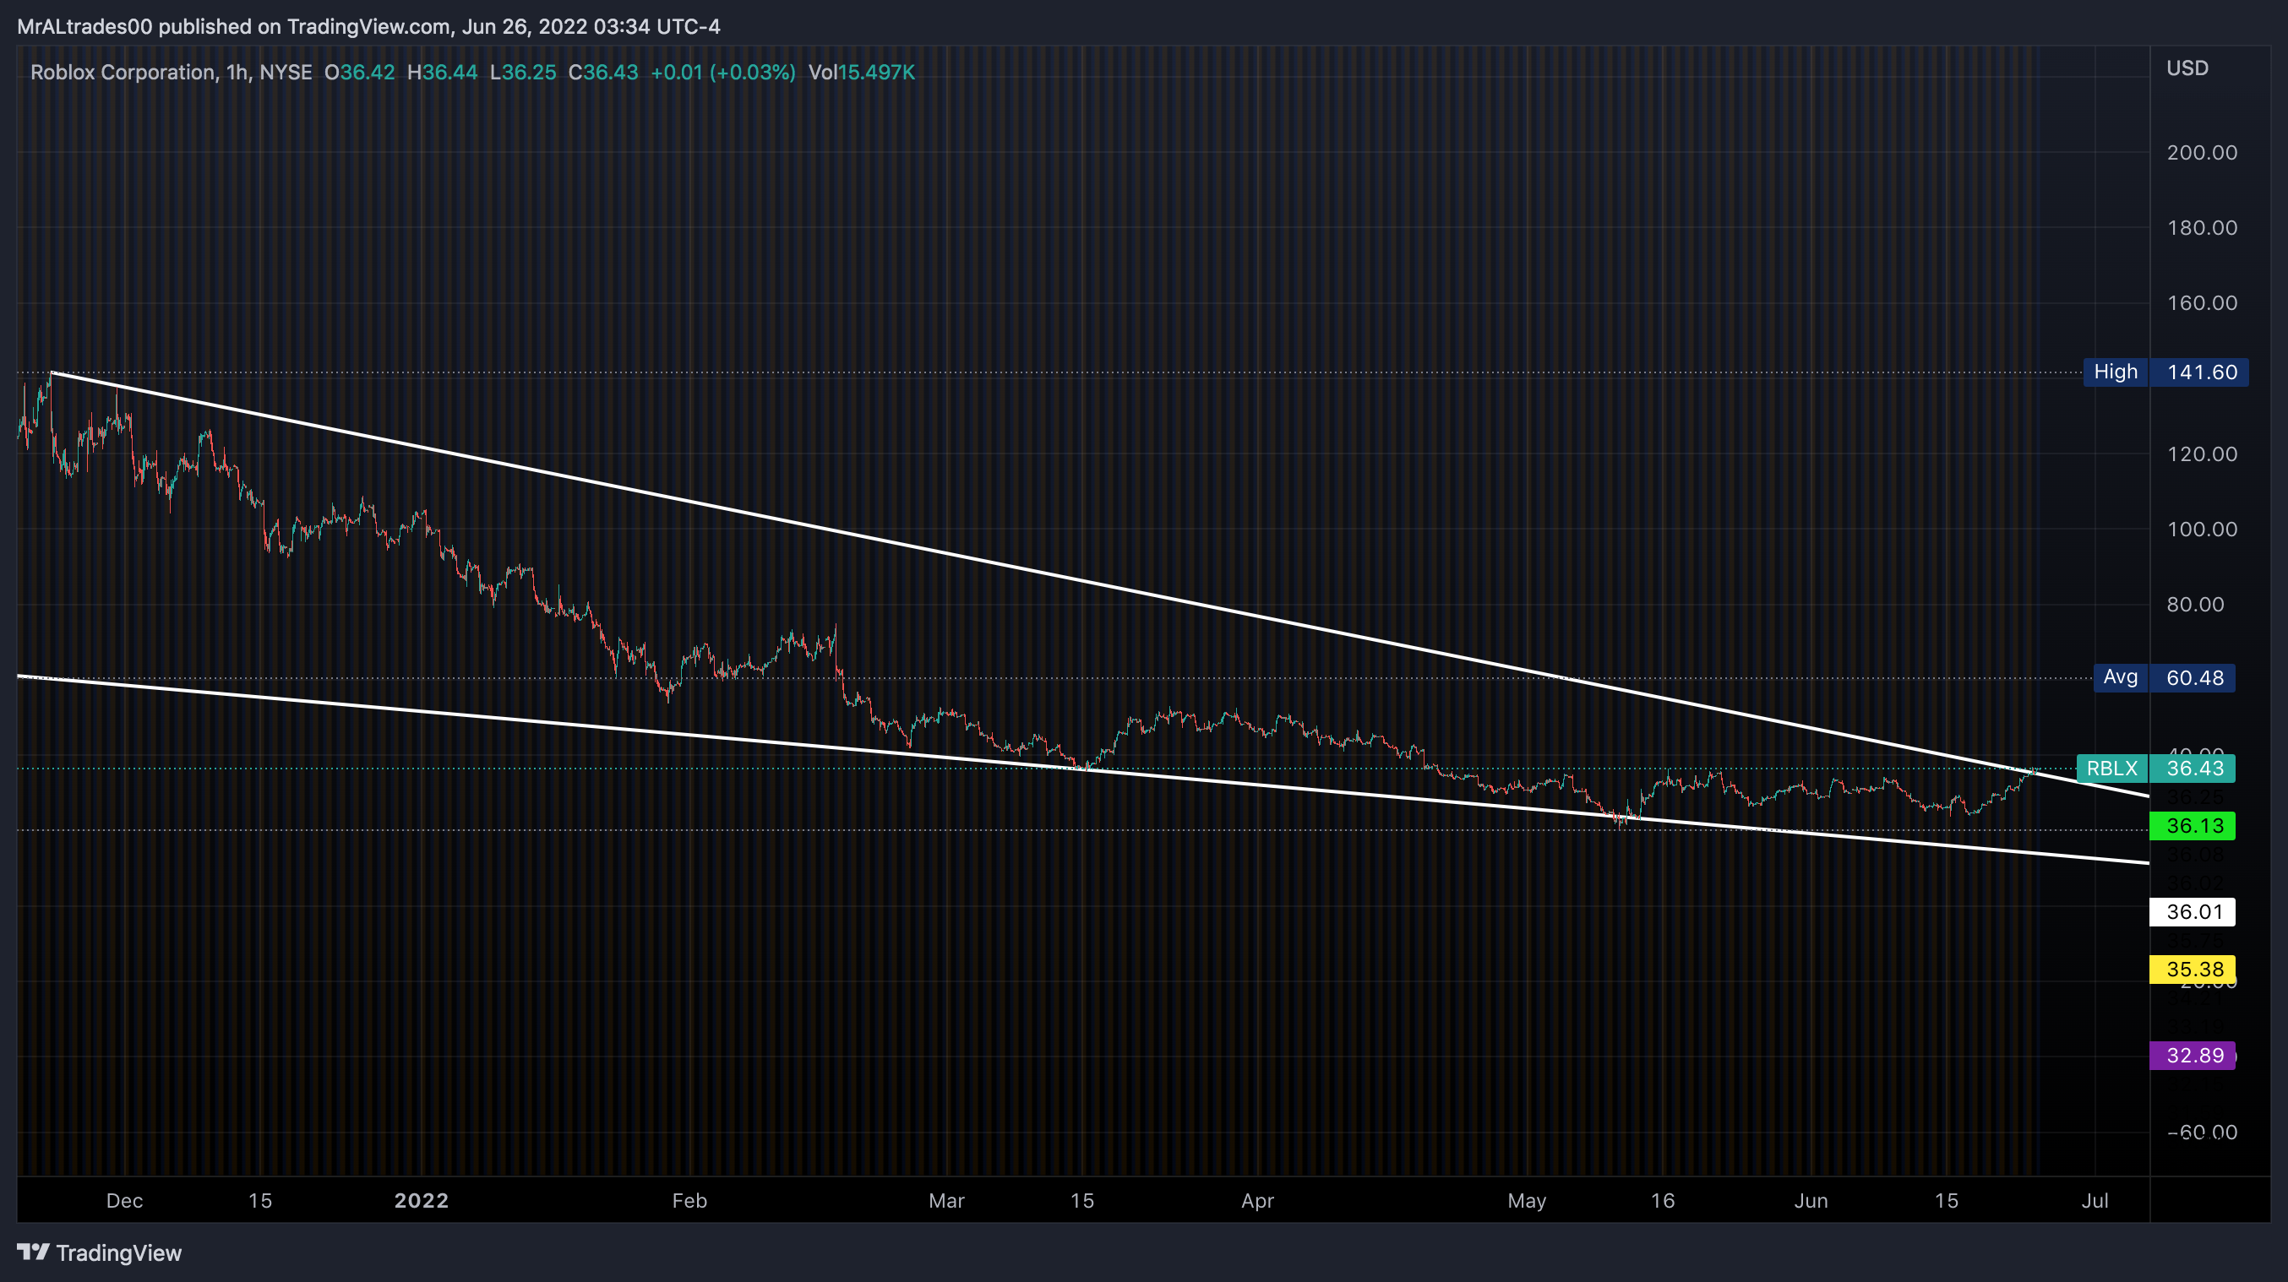Click the Feb label on time axis
The image size is (2288, 1282).
point(689,1201)
